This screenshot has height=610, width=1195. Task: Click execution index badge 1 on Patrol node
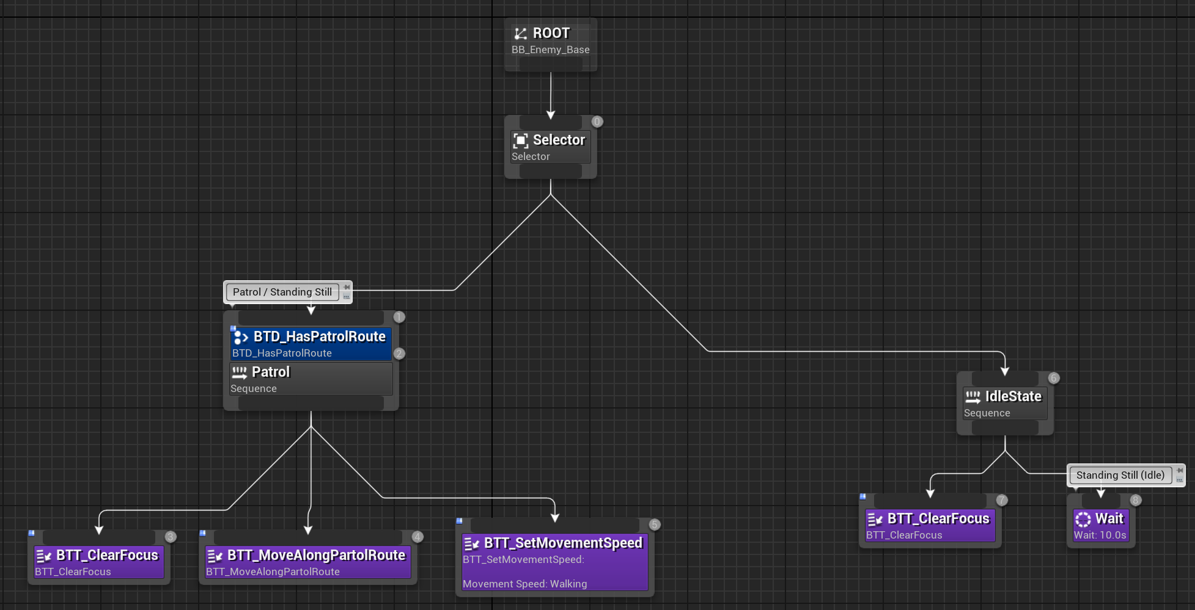click(399, 317)
